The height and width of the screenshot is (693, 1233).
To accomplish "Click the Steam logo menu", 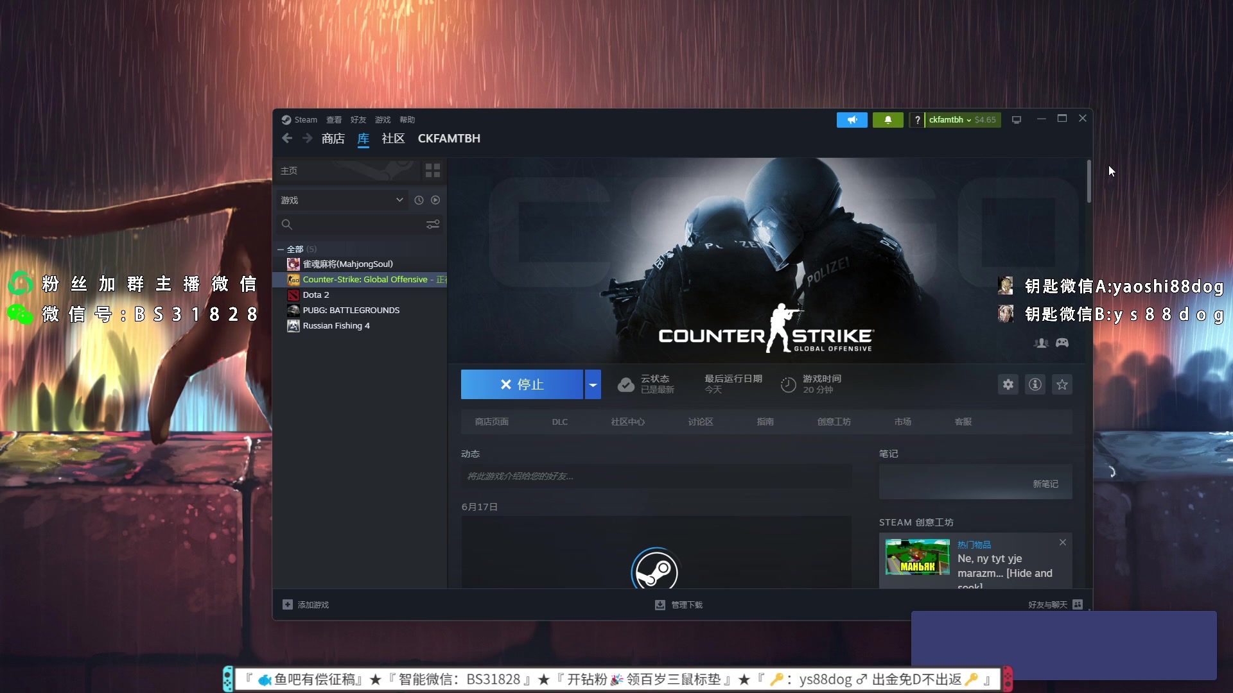I will [299, 120].
